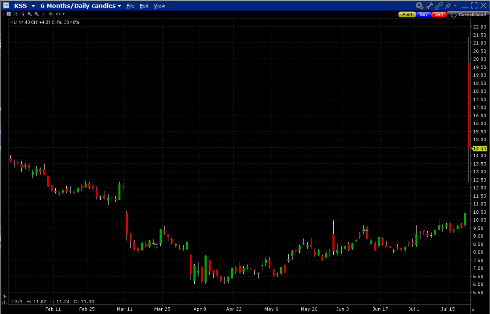Click the small blue bottom-left corner icon
The image size is (490, 314).
[4, 296]
